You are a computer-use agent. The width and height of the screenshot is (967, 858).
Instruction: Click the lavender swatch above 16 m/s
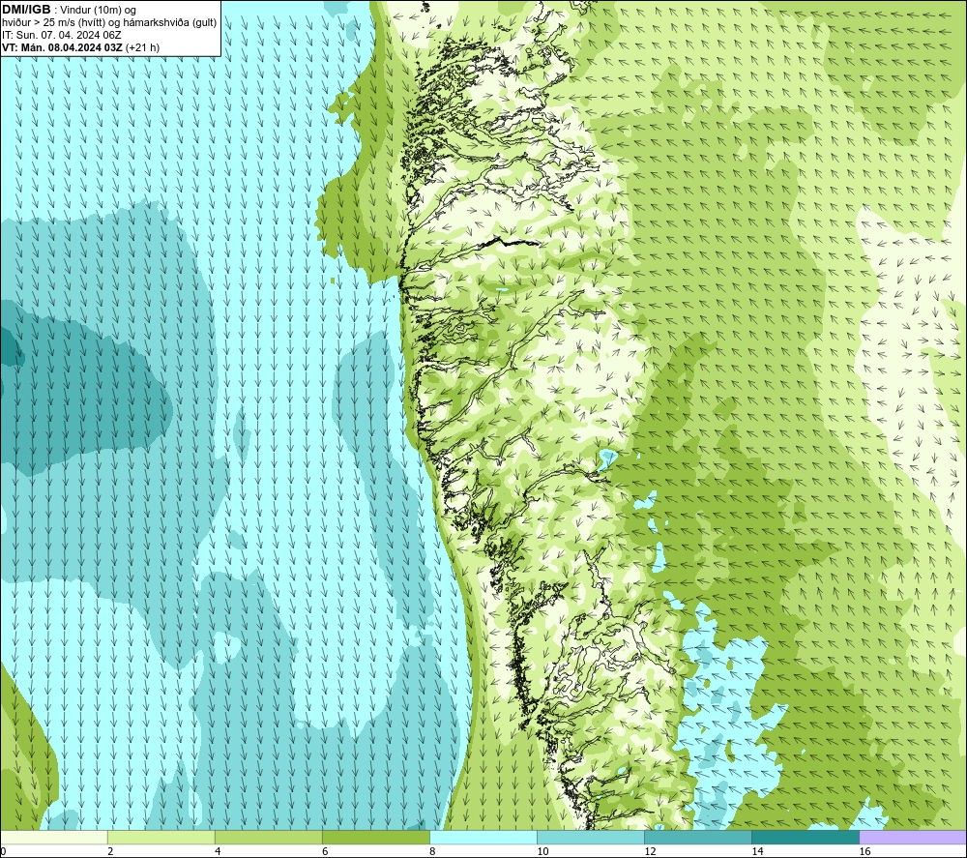point(913,838)
